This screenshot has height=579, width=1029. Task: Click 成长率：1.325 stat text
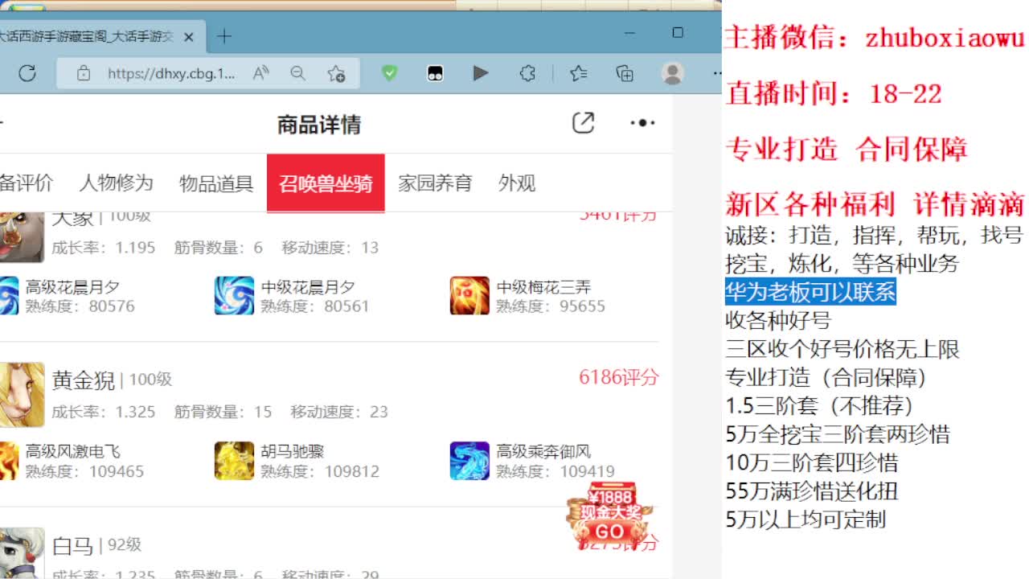[x=104, y=412]
